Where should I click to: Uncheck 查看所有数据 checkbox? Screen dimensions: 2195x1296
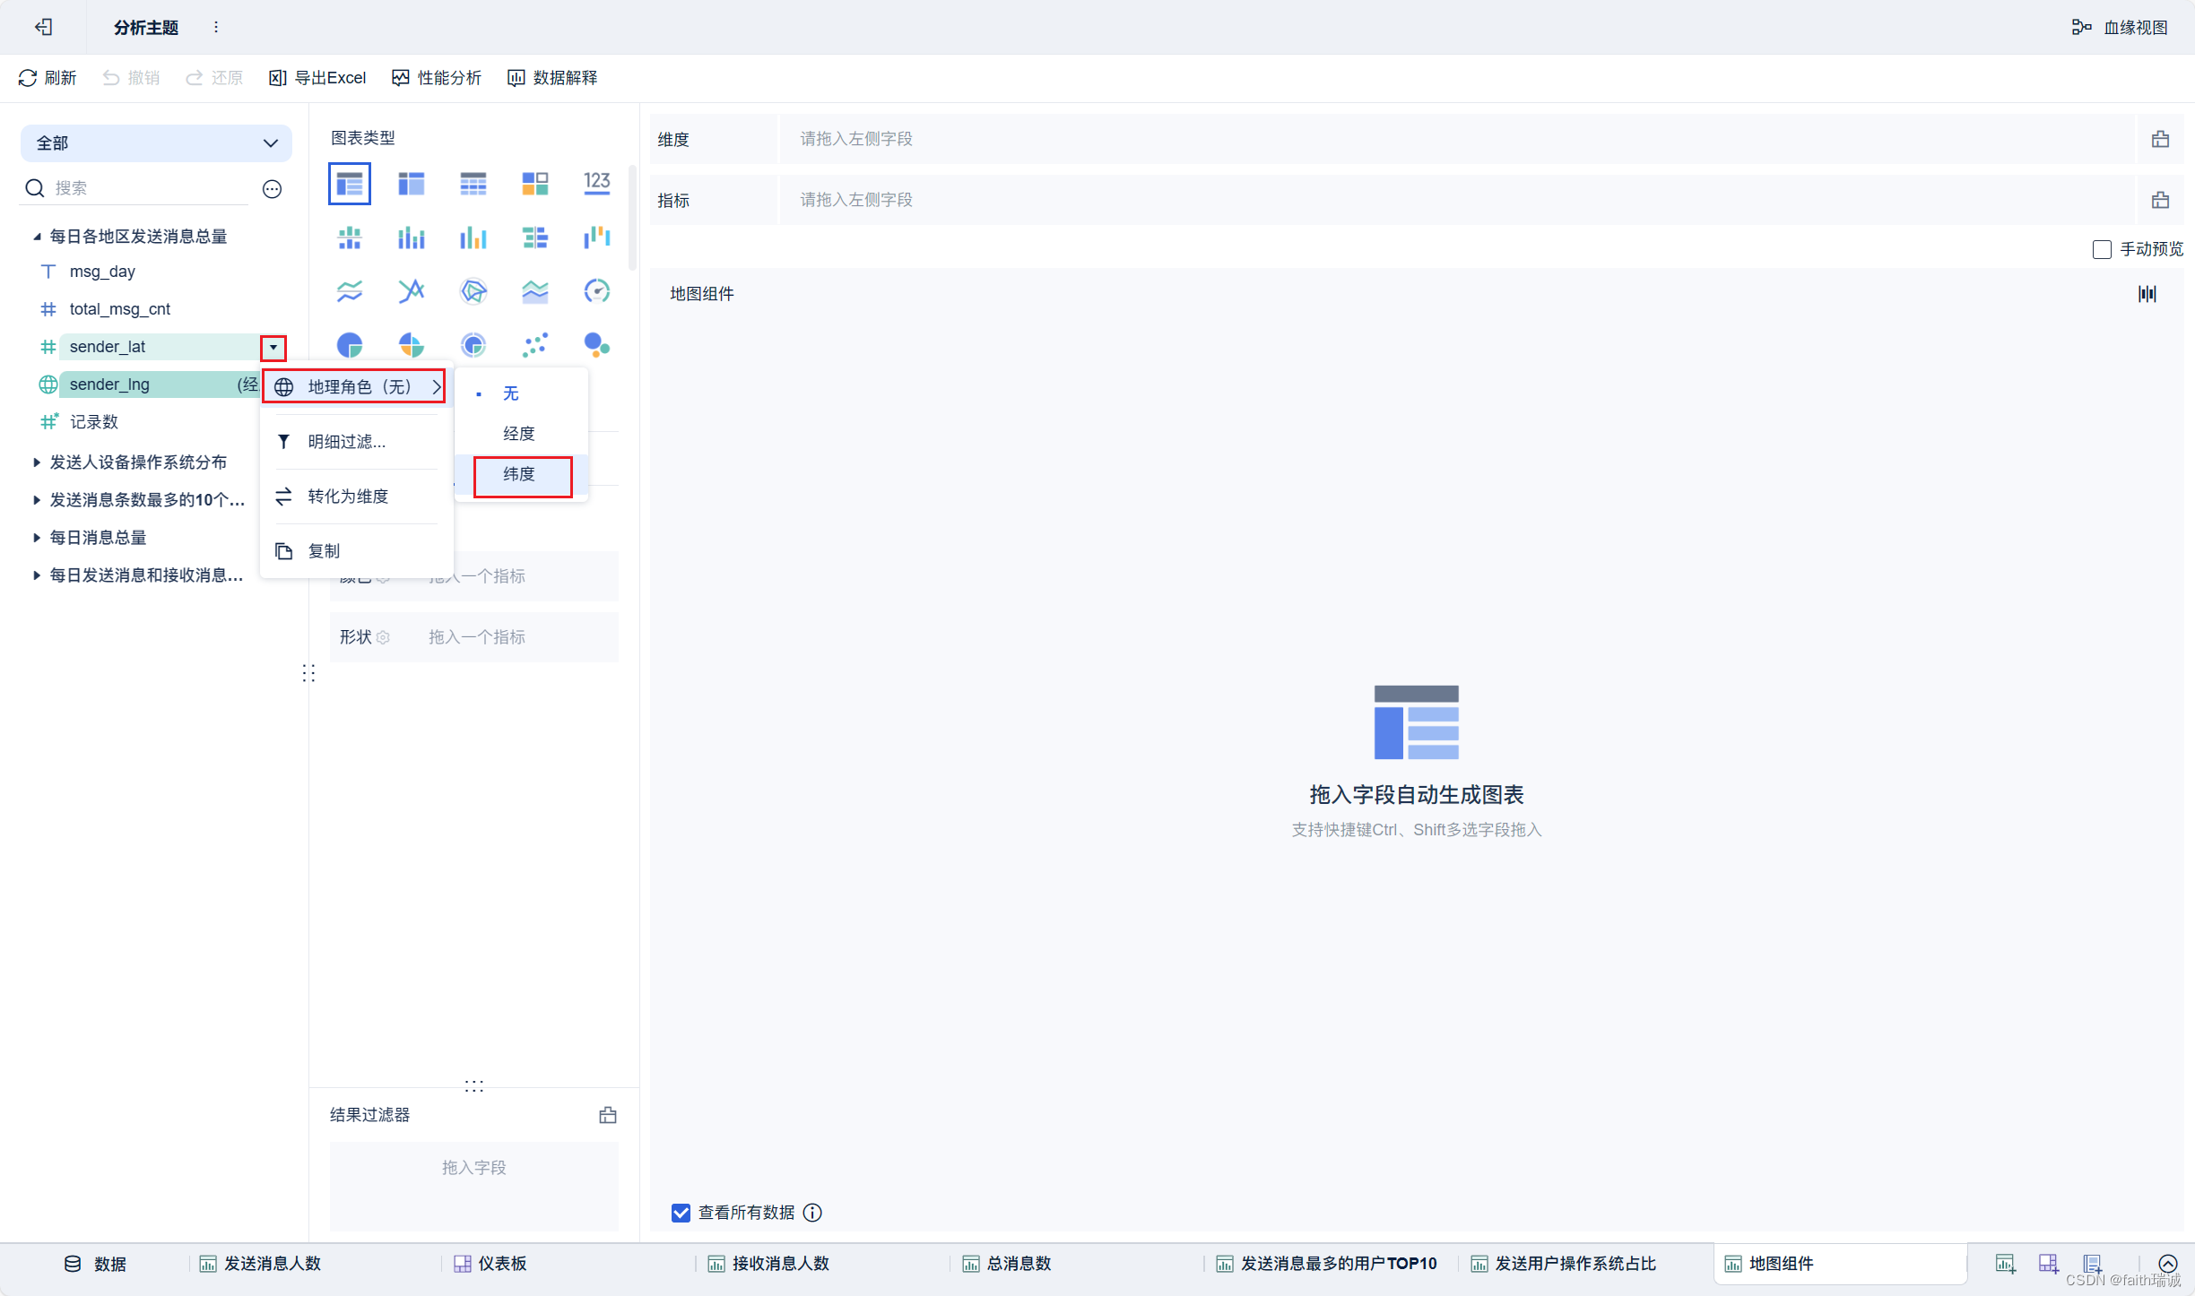(x=681, y=1213)
